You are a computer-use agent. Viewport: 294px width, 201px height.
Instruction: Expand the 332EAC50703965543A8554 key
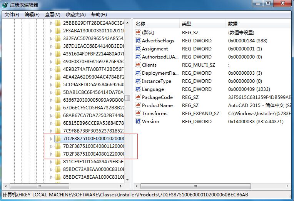[x=52, y=39]
